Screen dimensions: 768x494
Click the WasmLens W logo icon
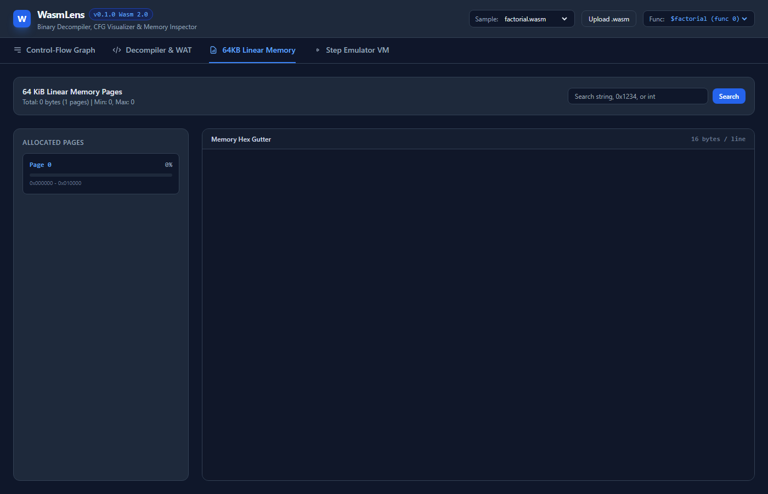(x=22, y=19)
